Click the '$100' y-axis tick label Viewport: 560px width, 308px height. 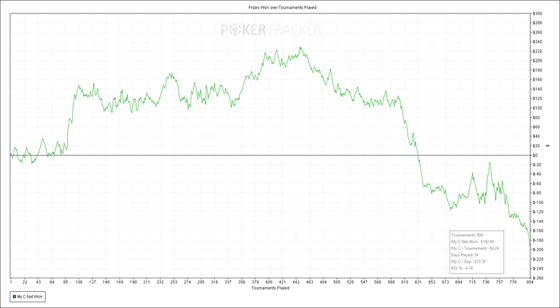click(538, 108)
